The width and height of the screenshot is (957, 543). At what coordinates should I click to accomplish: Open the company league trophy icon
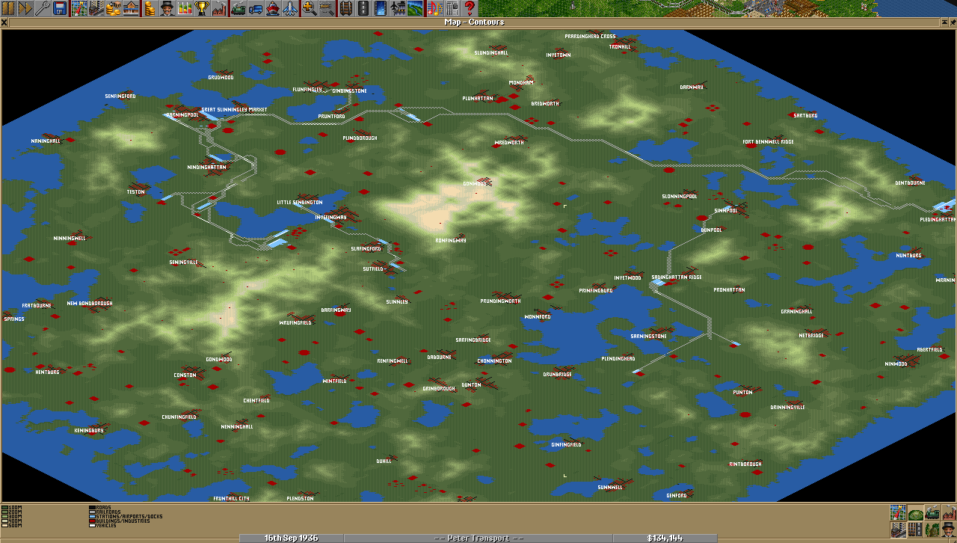click(x=201, y=8)
